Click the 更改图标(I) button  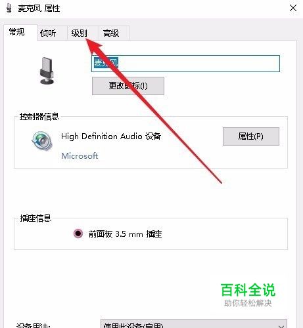pos(128,86)
